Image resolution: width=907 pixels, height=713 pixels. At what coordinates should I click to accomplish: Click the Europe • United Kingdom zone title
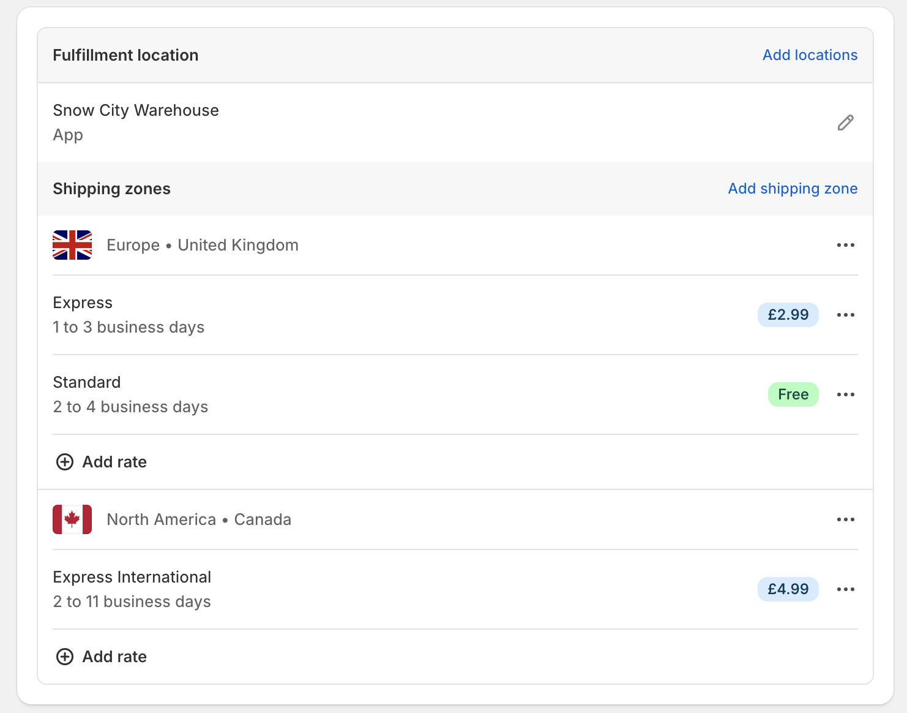point(203,245)
